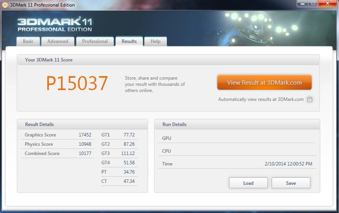
Task: Click the PT value 34.76
Action: [x=129, y=172]
